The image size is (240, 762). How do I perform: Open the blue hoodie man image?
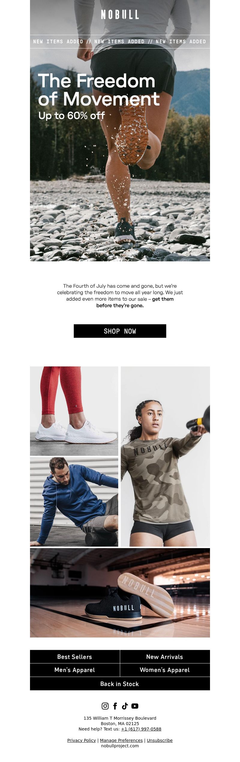pyautogui.click(x=74, y=502)
